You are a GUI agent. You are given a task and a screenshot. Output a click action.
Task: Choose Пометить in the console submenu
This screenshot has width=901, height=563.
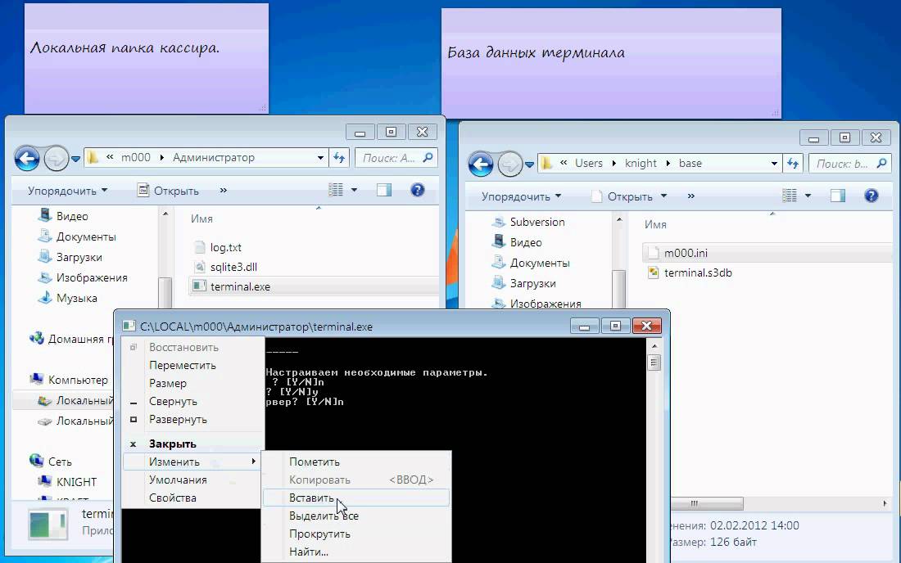tap(355, 462)
